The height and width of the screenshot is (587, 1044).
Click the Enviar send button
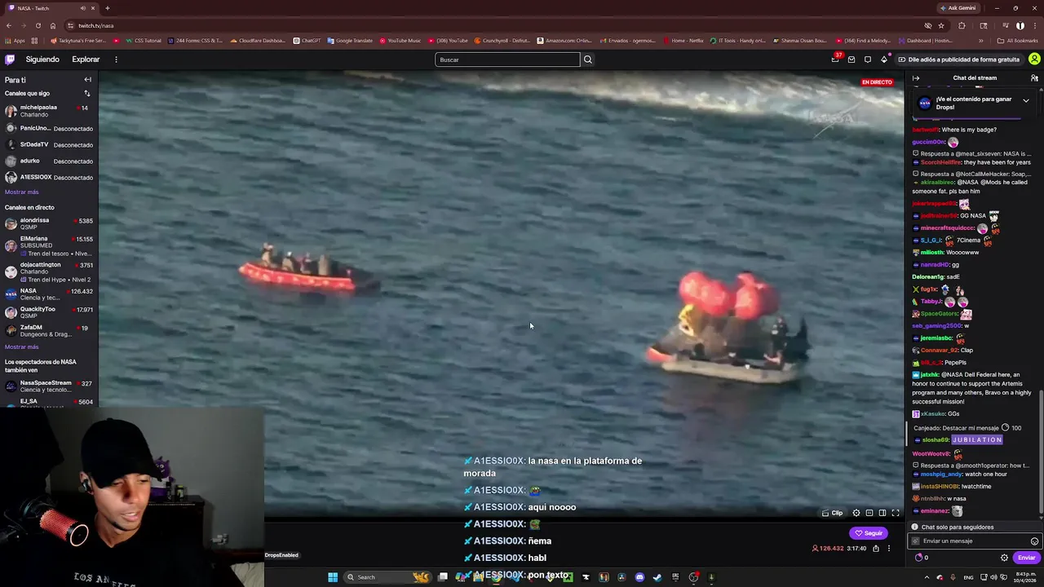pos(1026,558)
